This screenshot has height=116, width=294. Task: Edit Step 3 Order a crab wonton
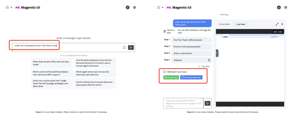click(x=191, y=53)
